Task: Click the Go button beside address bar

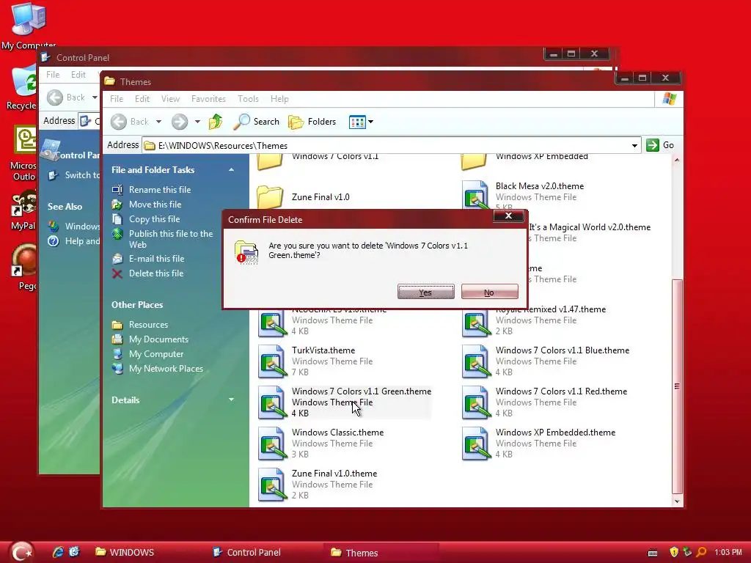Action: click(x=660, y=145)
